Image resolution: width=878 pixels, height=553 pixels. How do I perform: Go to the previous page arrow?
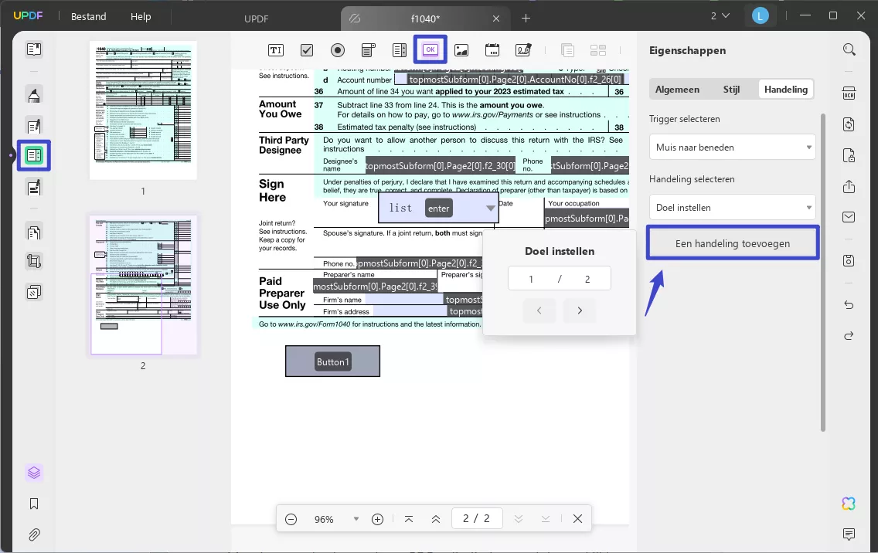(x=436, y=520)
